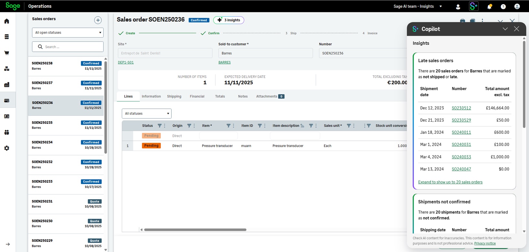Expand the Sage AI team - Insights selector
Viewport: 529px width, 252px height.
pos(418,6)
